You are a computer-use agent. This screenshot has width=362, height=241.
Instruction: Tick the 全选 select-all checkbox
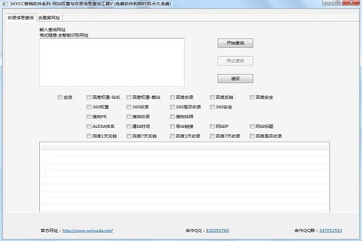60,98
